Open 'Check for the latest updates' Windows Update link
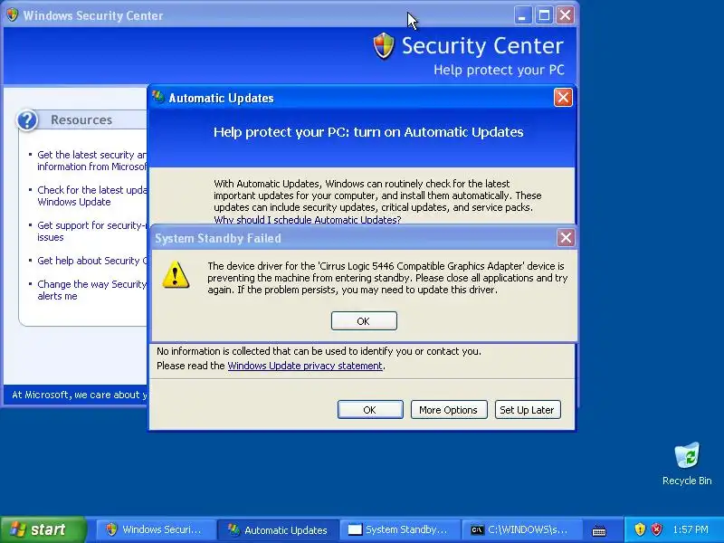The width and height of the screenshot is (724, 543). point(91,195)
